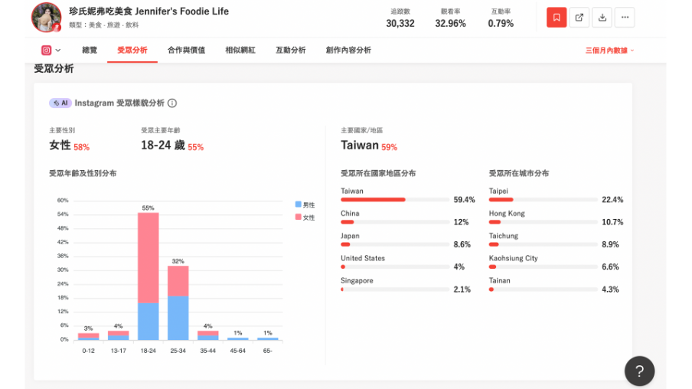Click the Taiwan country progress bar

coord(394,200)
